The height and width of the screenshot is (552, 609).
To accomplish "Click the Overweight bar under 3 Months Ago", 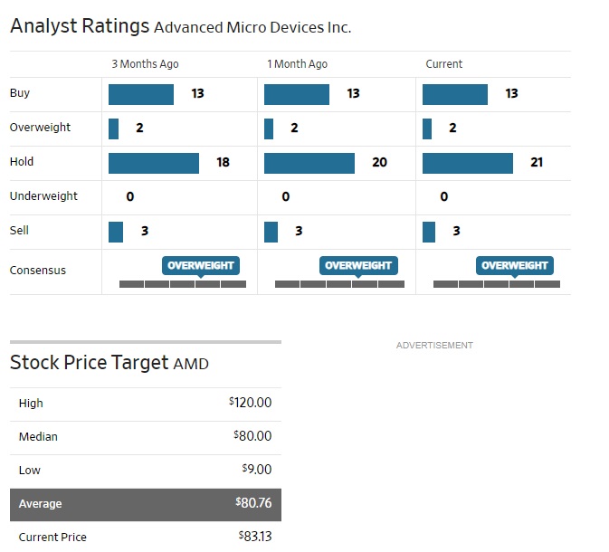I will point(113,128).
